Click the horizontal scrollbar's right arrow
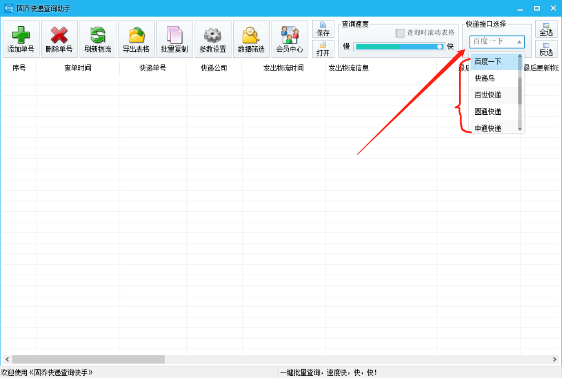 point(554,359)
